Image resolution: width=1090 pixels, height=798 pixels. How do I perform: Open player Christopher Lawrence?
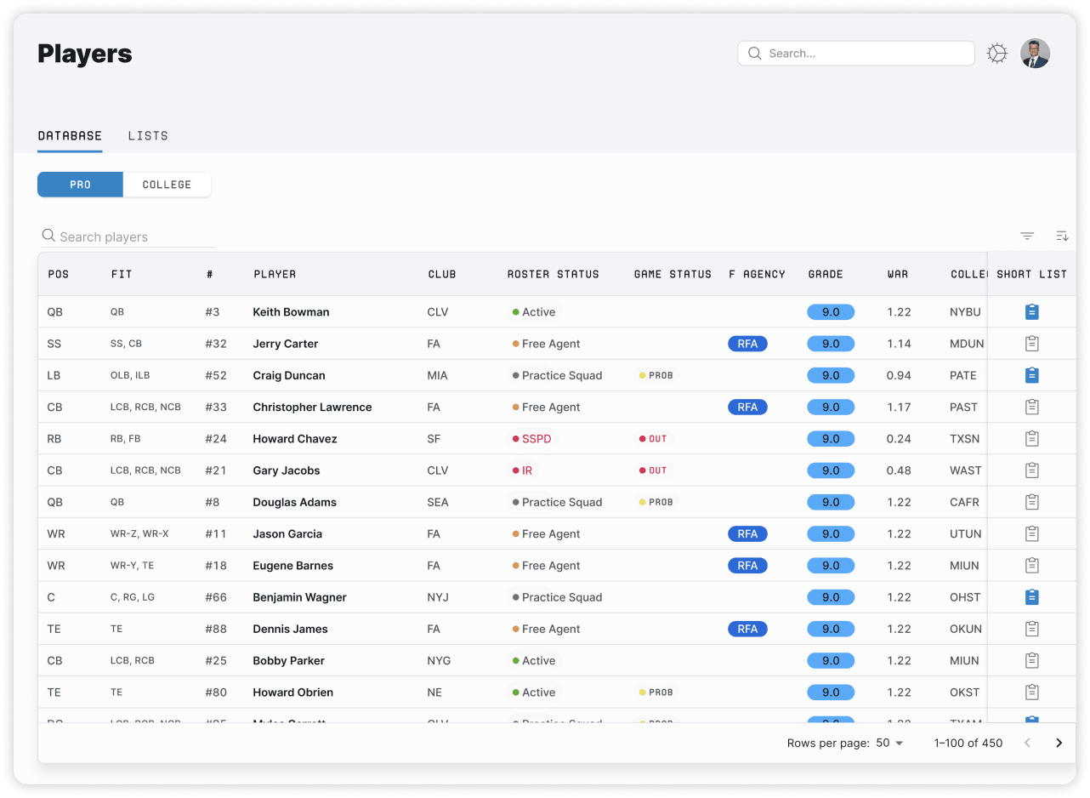(312, 407)
